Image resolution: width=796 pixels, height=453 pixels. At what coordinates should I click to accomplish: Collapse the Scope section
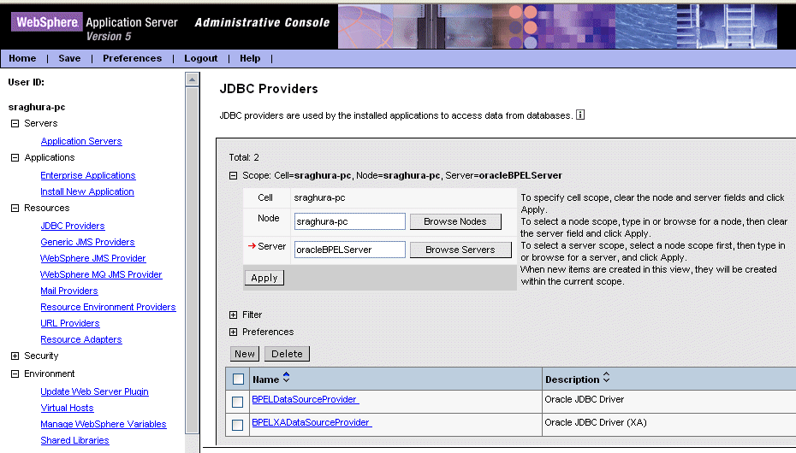(x=233, y=175)
